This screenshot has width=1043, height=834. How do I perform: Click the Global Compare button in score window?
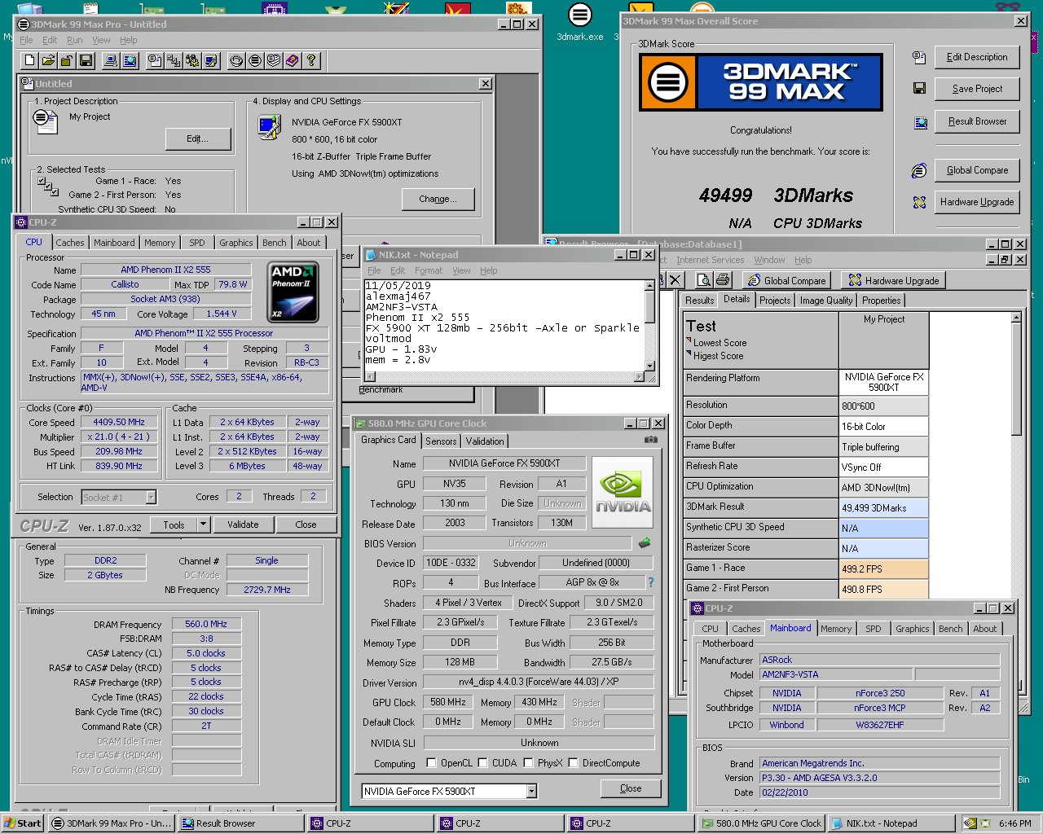click(x=977, y=170)
